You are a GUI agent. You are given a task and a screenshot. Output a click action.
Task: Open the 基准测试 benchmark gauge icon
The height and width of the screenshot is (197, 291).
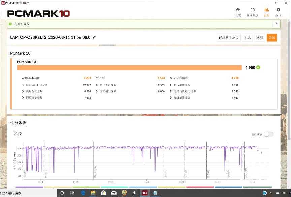click(252, 10)
